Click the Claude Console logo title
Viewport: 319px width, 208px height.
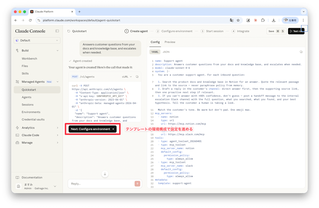[x=30, y=31]
